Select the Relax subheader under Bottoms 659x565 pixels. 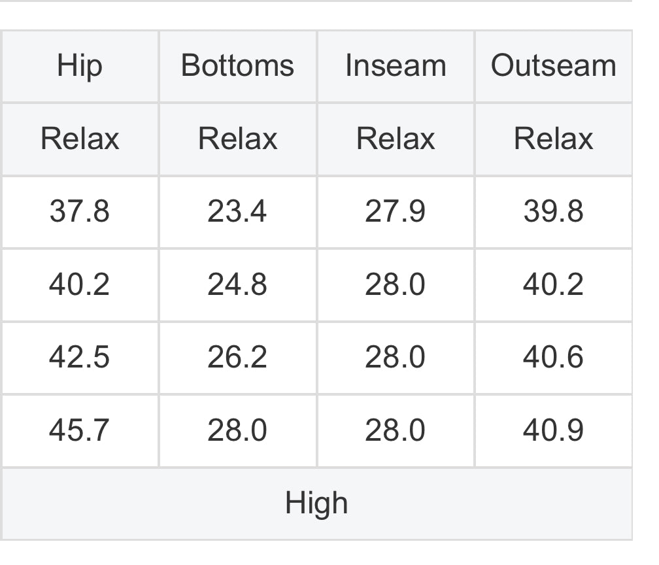tap(237, 139)
